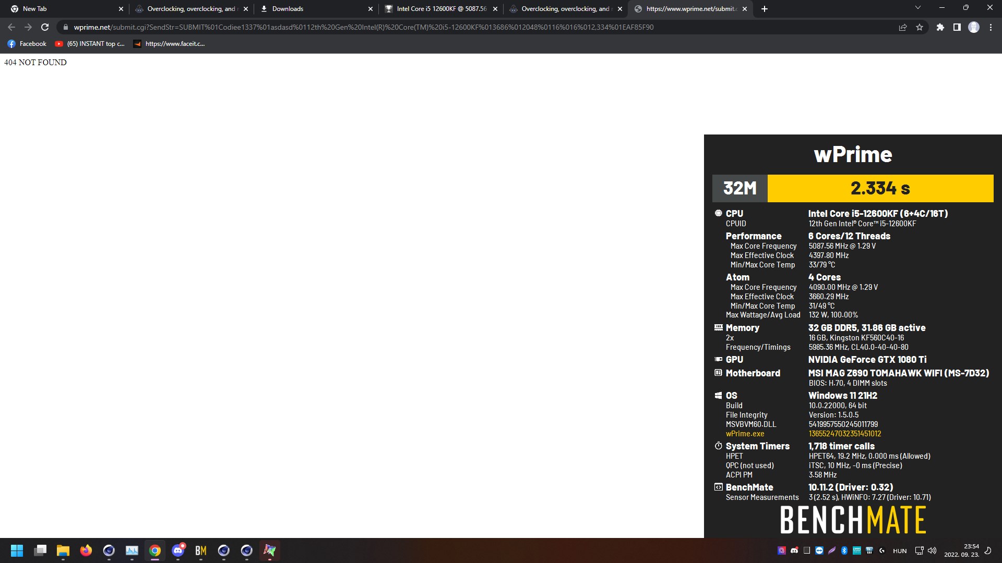Click the padlock site info icon

65,27
